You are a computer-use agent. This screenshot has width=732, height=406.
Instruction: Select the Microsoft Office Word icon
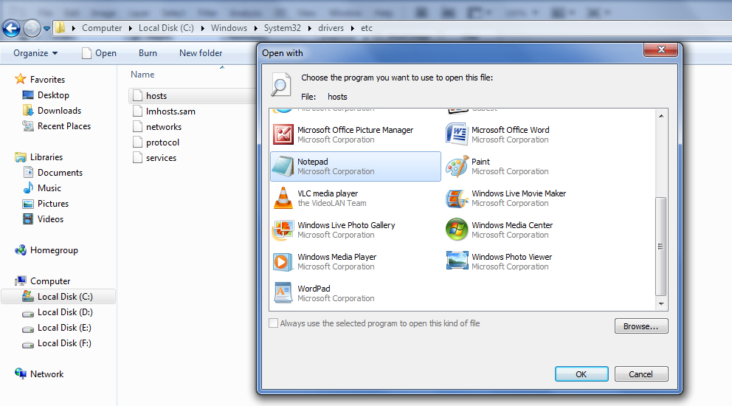pyautogui.click(x=457, y=134)
